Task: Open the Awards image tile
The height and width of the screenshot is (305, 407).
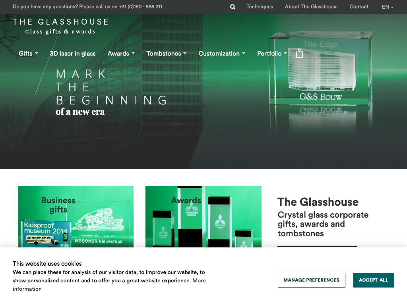Action: [x=203, y=216]
